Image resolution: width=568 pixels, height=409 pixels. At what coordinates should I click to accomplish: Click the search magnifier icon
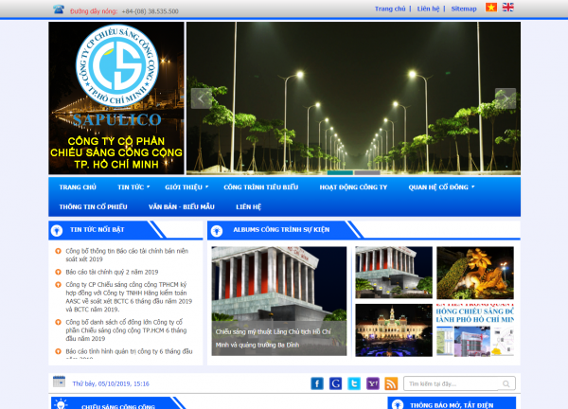(x=508, y=384)
